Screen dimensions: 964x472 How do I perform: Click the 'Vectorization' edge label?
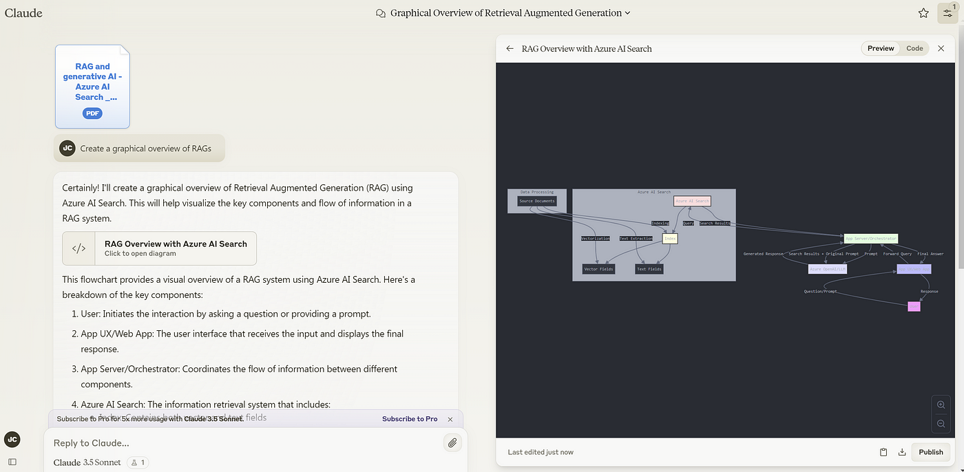[x=596, y=239]
